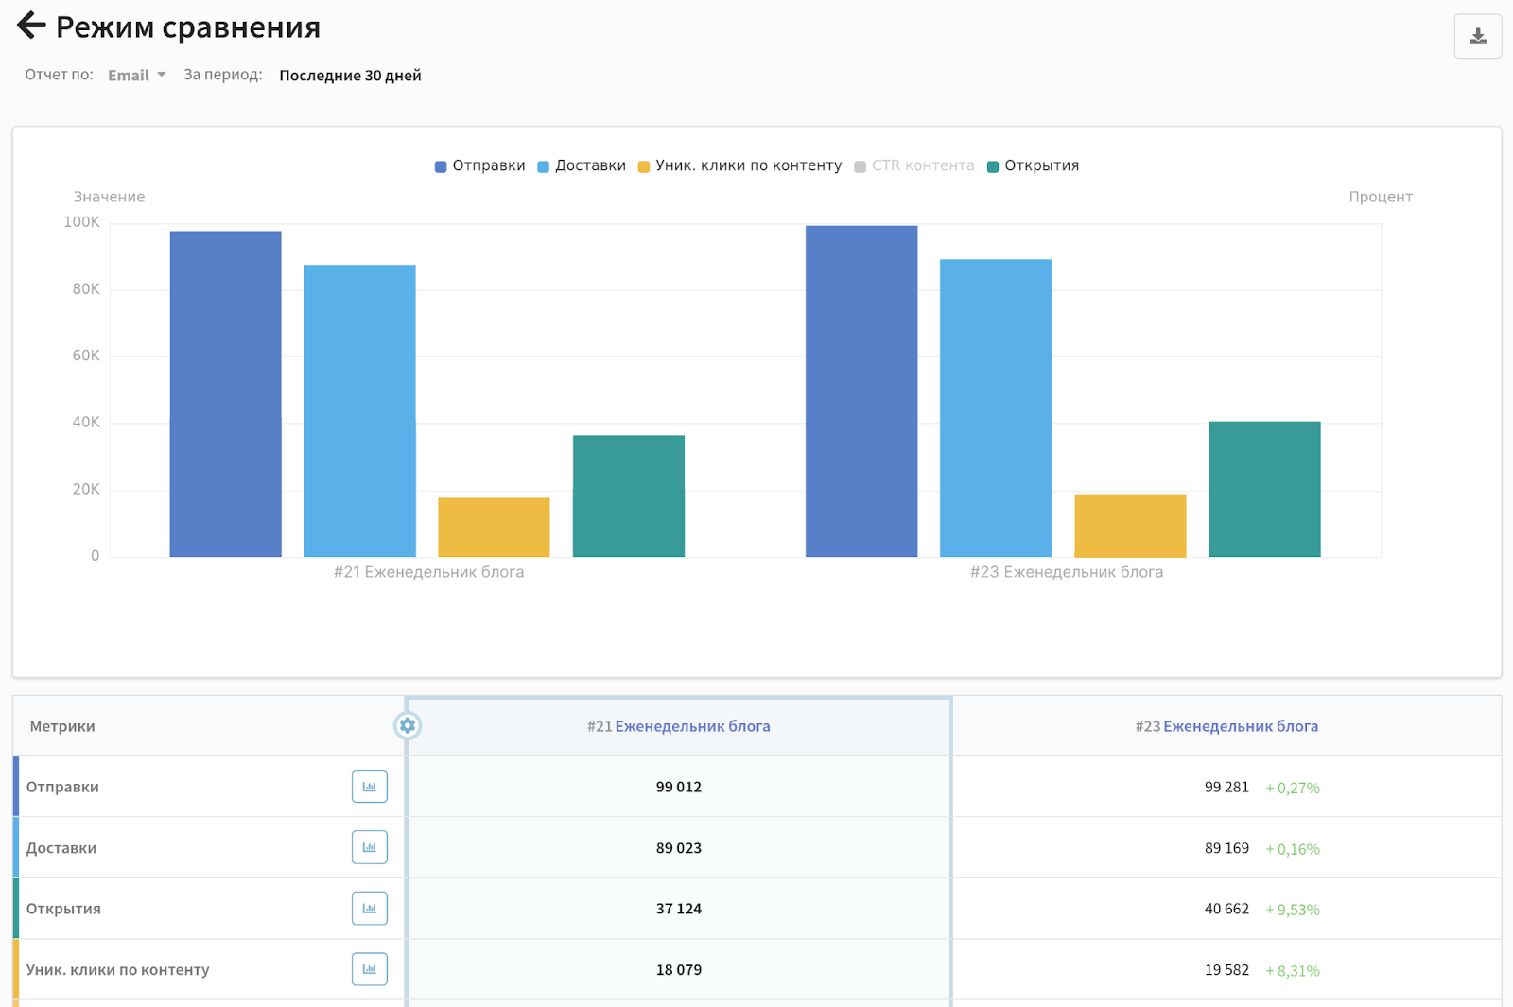Click the +0,16% change indicator
This screenshot has width=1513, height=1007.
pos(1293,849)
